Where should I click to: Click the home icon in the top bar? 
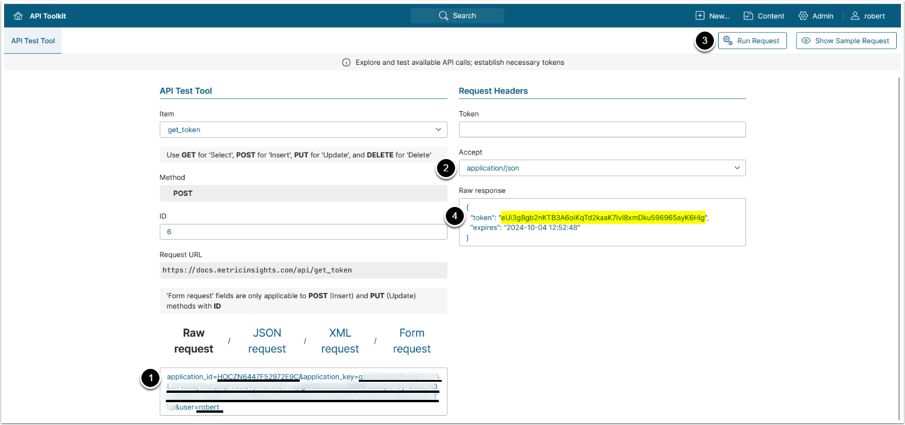coord(18,16)
